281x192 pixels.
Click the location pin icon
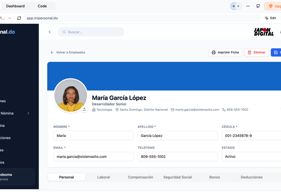coord(117,110)
